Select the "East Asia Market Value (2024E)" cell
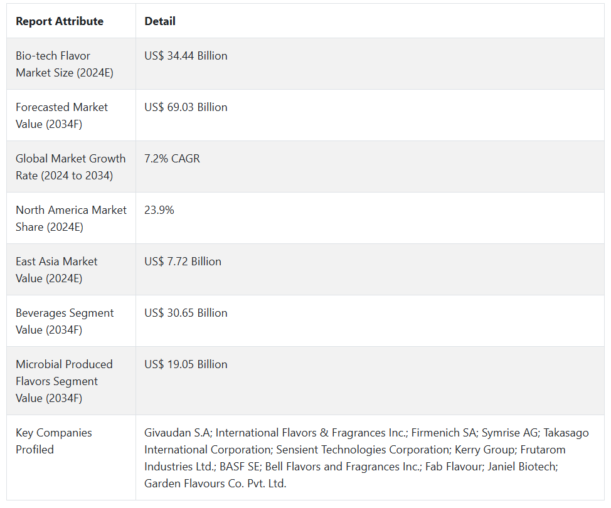The image size is (611, 508). point(56,270)
